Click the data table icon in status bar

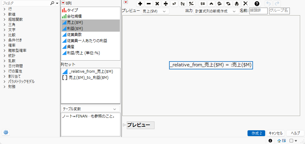[284, 141]
